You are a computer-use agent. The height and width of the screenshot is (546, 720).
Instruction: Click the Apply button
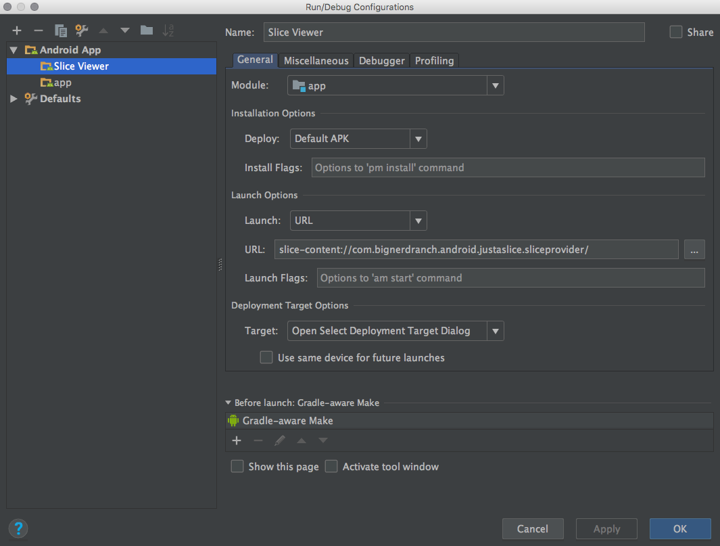(606, 529)
